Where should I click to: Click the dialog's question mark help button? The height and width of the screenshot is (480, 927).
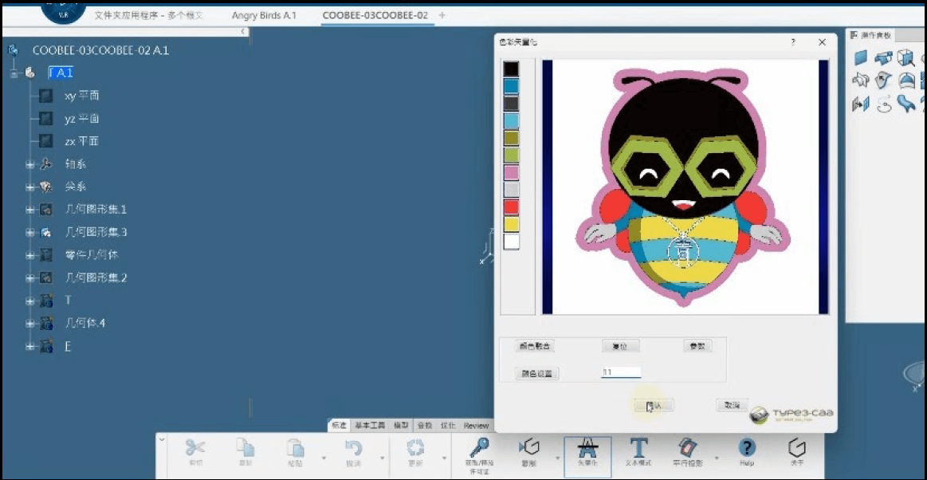click(x=793, y=42)
